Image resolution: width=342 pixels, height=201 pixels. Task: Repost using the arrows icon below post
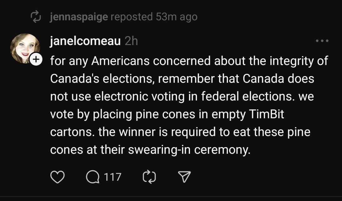click(150, 177)
